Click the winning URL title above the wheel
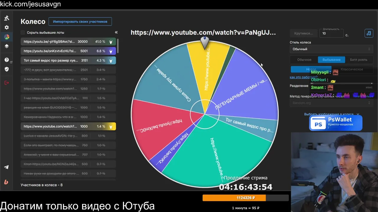Screen dimensions: 378x212 (x=203, y=33)
